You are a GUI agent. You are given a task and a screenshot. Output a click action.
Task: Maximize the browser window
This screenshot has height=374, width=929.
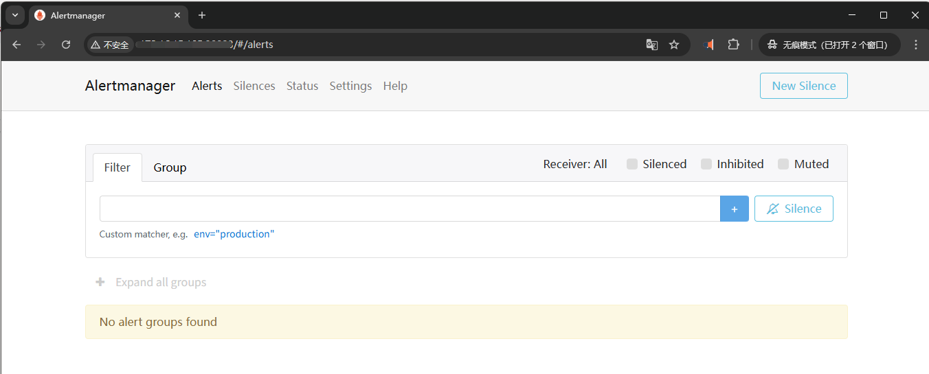coord(884,15)
